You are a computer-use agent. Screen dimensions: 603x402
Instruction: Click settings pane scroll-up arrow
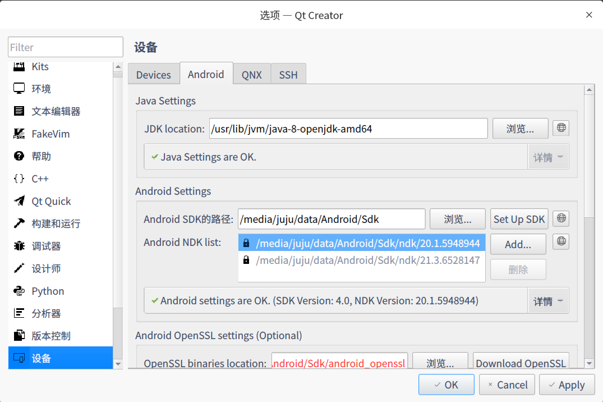coord(589,90)
